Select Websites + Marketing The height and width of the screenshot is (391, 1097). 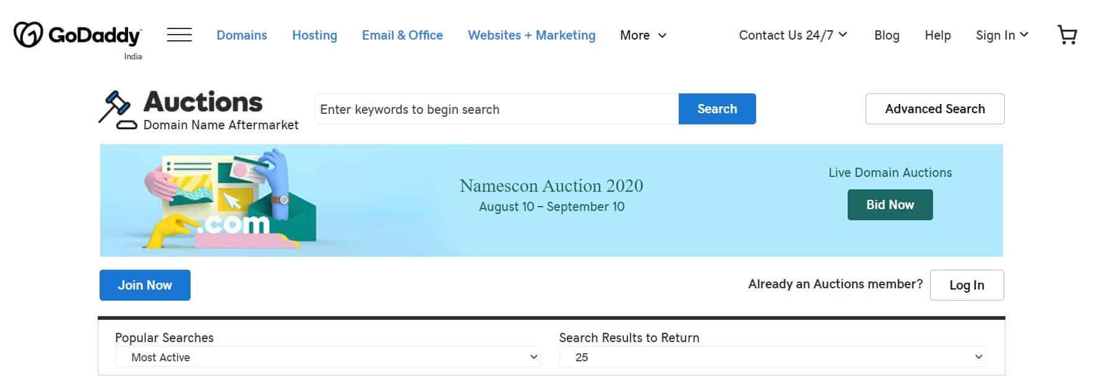click(531, 35)
